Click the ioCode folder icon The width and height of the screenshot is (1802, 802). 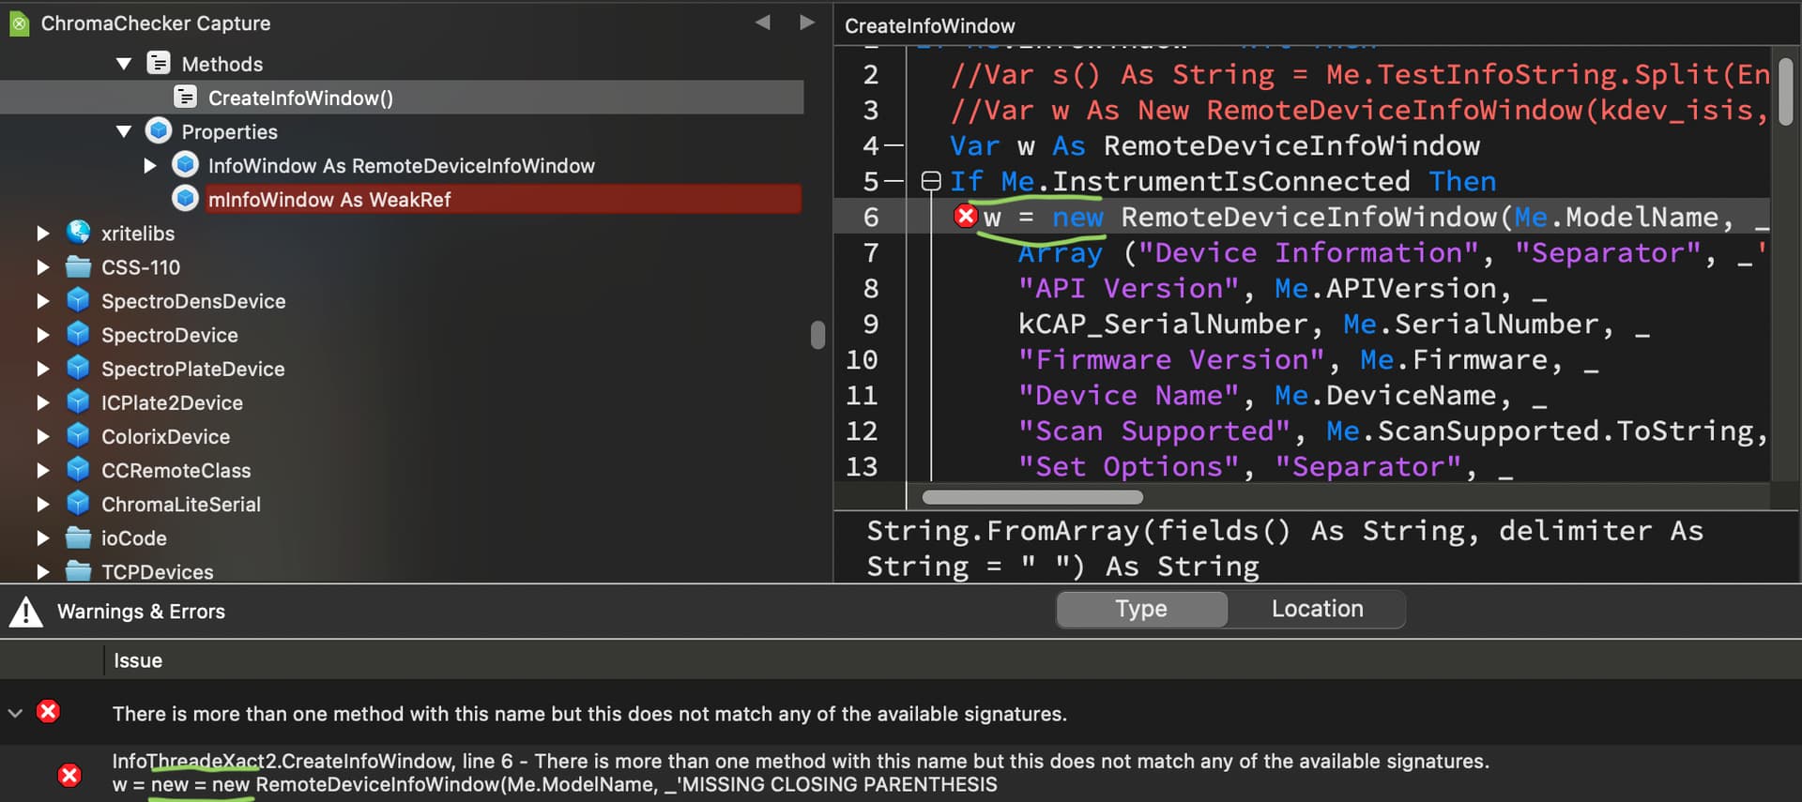click(x=79, y=537)
